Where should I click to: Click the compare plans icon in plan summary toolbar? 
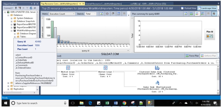coord(202,14)
